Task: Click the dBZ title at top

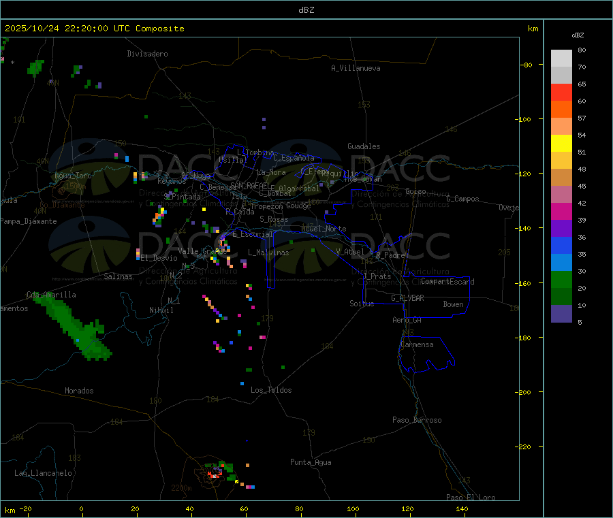Action: (306, 10)
